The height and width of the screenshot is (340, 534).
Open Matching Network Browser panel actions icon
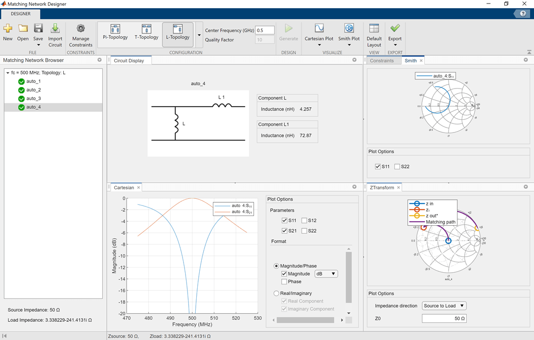(100, 60)
